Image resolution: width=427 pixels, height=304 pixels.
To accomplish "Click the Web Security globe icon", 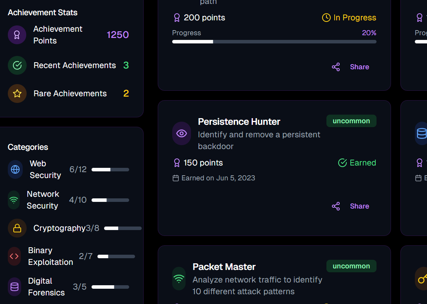I will click(15, 169).
